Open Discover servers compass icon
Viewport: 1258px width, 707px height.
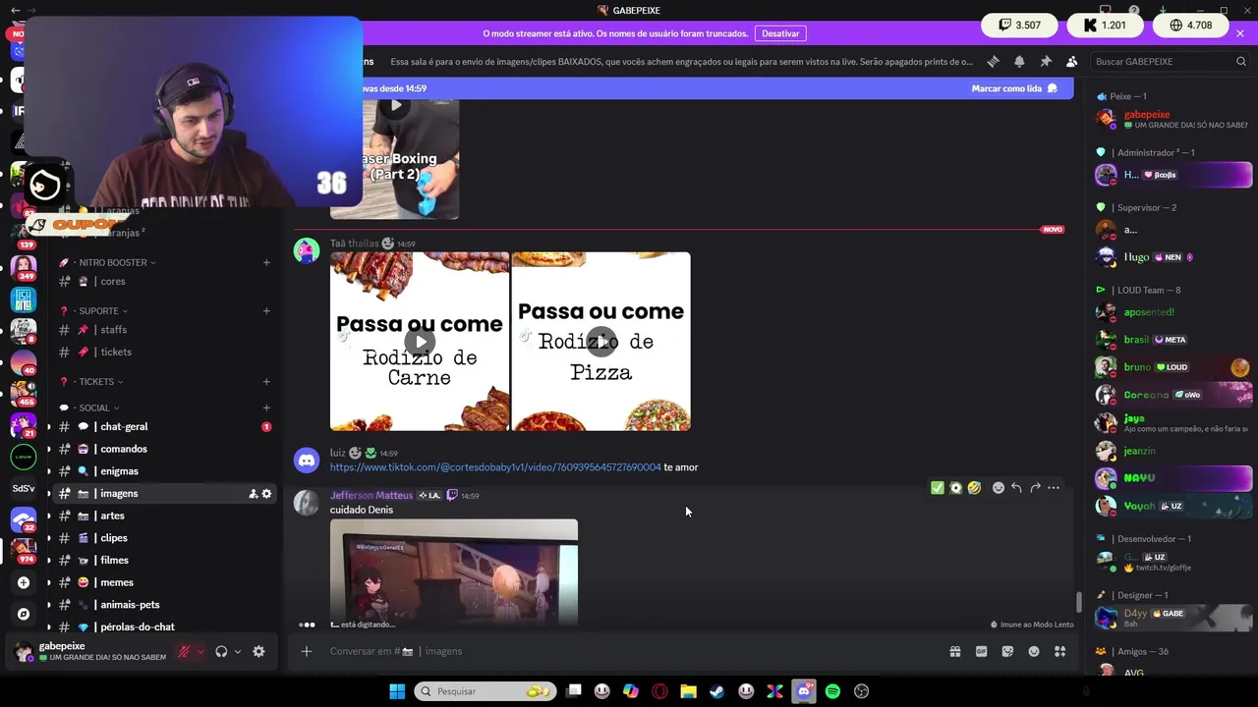coord(24,614)
